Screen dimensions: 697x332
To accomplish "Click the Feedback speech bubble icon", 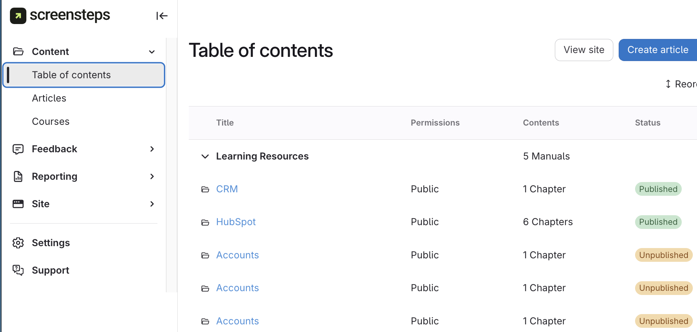I will (x=18, y=149).
